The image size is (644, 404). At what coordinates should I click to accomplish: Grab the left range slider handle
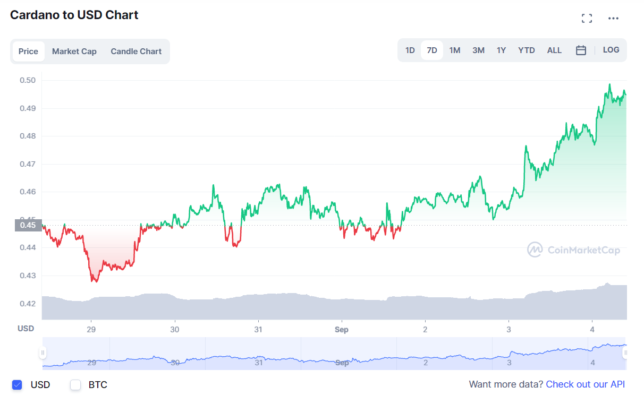click(x=43, y=353)
